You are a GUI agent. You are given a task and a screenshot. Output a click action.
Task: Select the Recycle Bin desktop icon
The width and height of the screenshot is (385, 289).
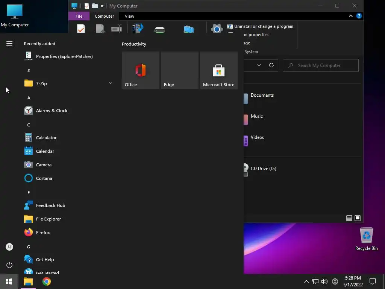click(366, 239)
